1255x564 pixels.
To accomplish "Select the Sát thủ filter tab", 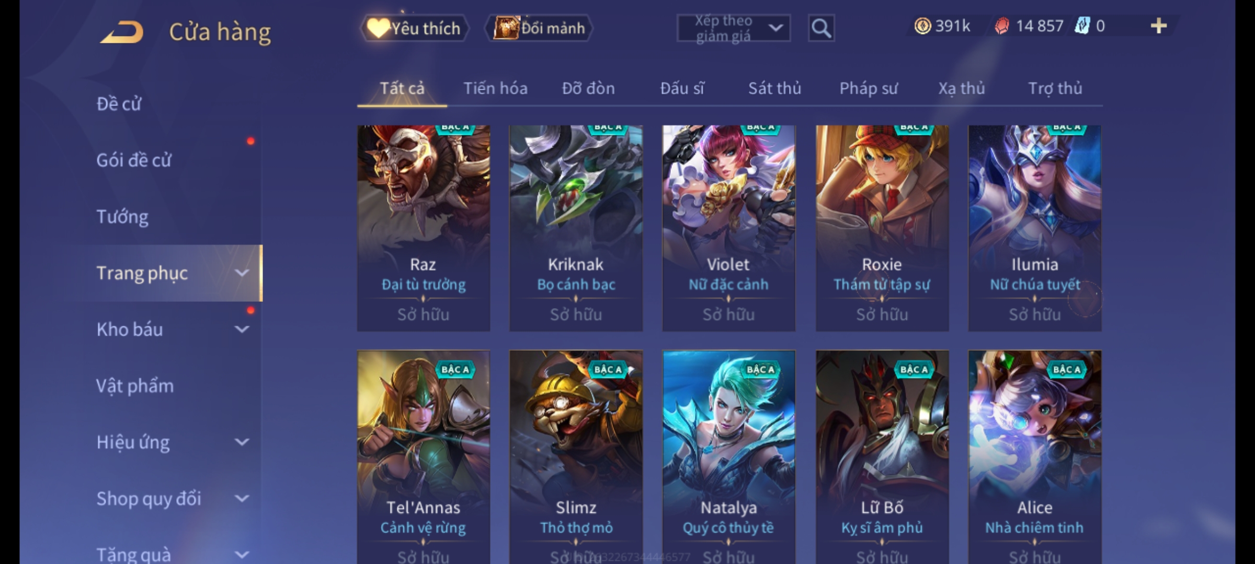I will click(774, 89).
